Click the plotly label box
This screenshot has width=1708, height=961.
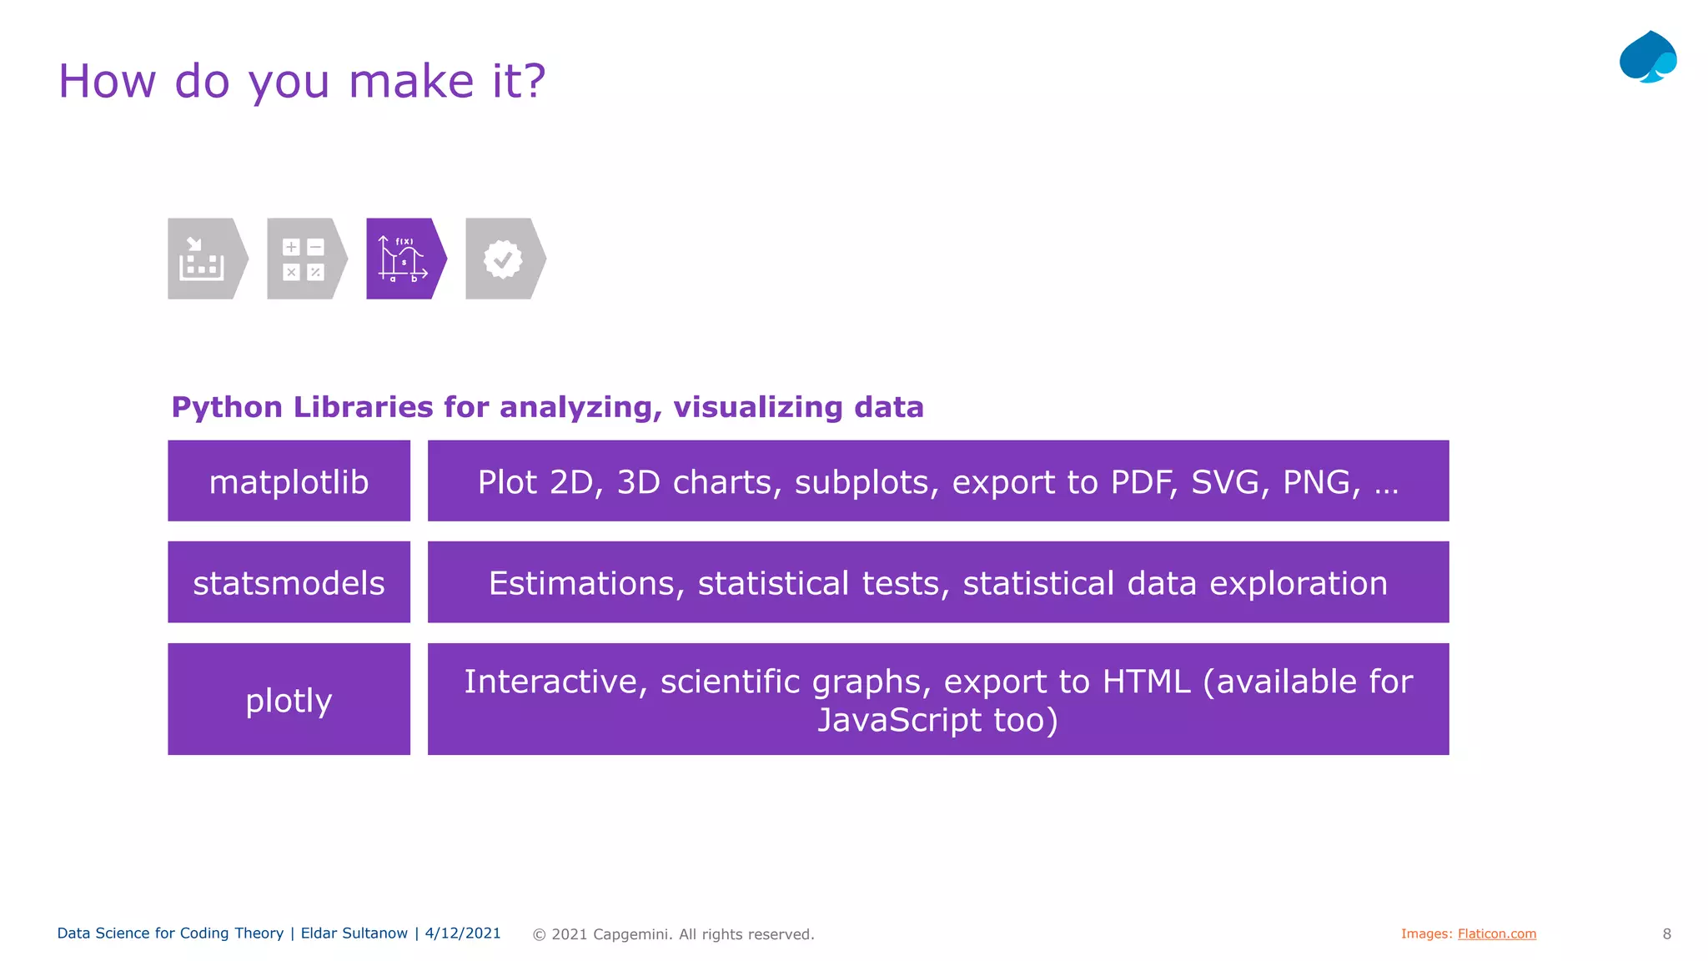pos(289,699)
